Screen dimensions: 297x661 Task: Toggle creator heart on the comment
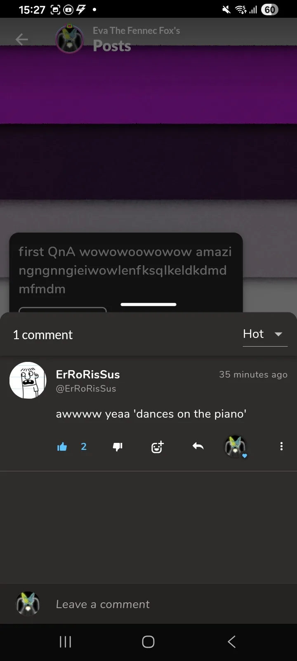click(x=235, y=447)
